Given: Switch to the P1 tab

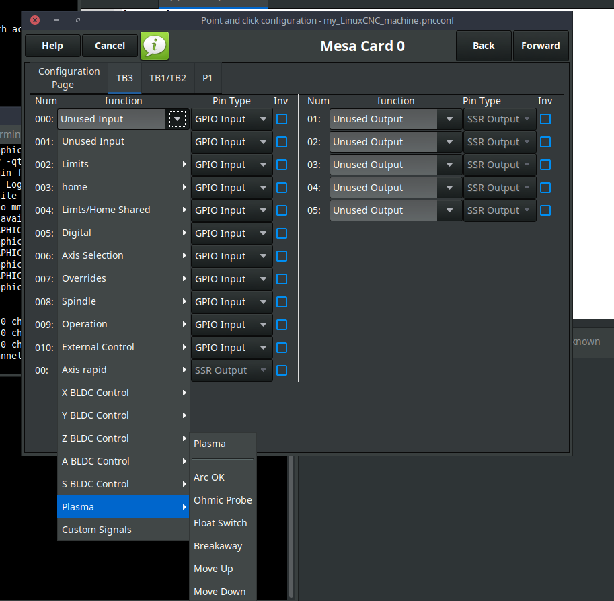Looking at the screenshot, I should (x=208, y=78).
